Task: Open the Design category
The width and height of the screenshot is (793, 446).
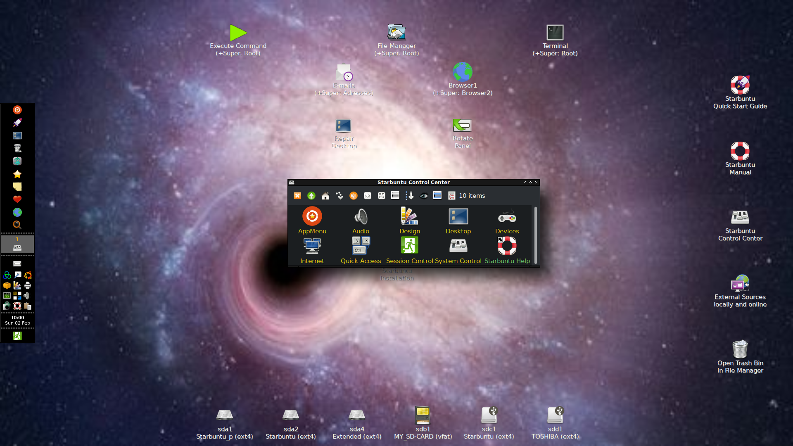Action: 409,216
